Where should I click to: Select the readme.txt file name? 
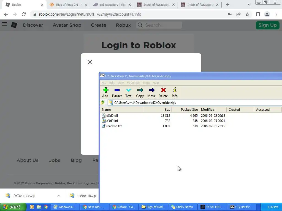(114, 126)
